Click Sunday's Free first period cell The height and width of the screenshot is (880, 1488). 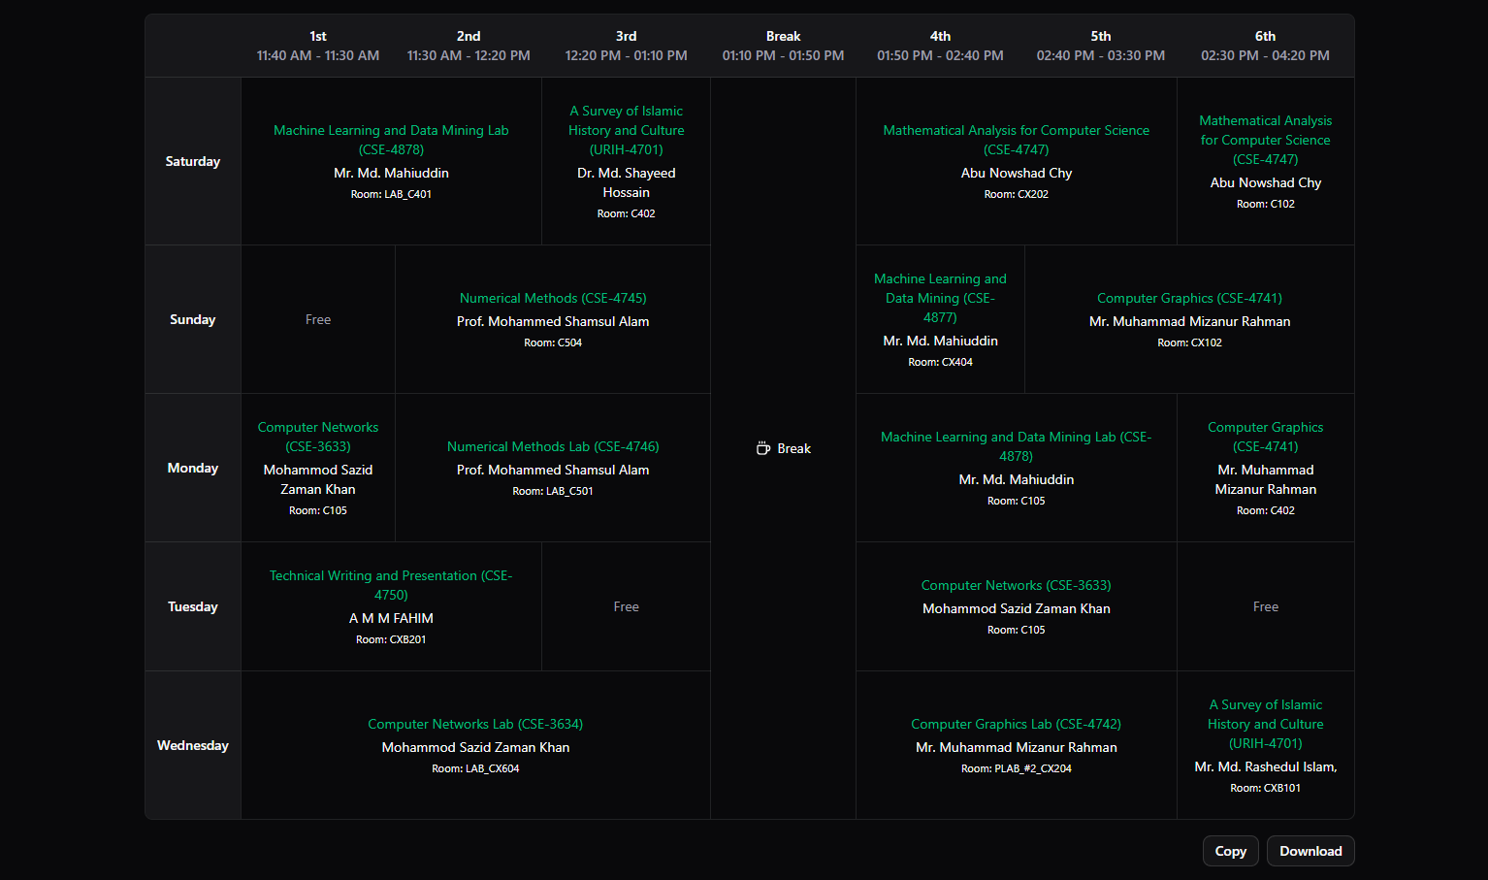[318, 319]
